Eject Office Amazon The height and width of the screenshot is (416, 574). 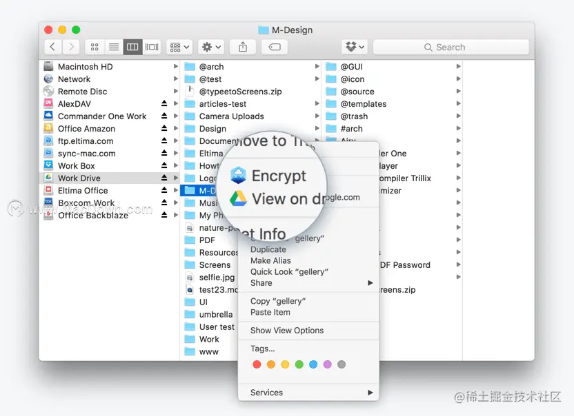coord(164,129)
